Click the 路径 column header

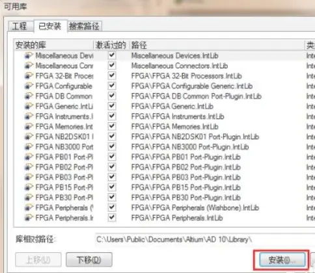[x=217, y=45]
